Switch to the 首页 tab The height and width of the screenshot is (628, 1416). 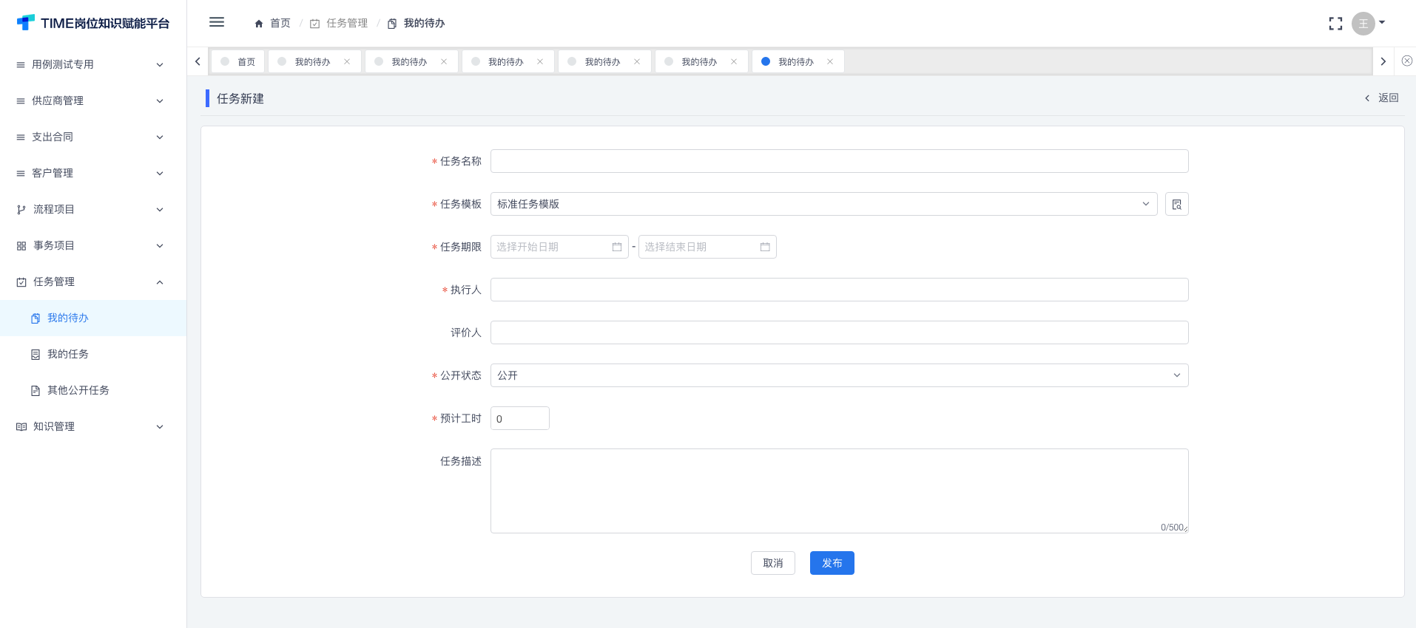click(x=238, y=62)
